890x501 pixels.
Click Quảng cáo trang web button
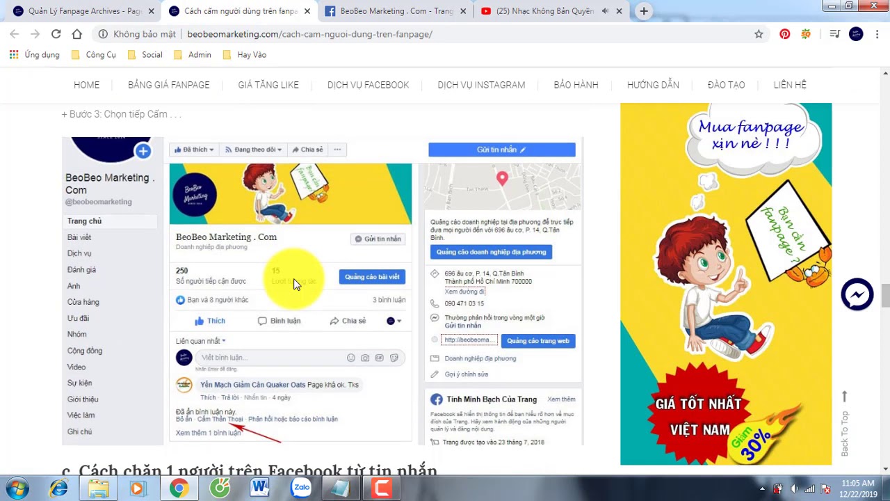click(x=537, y=341)
